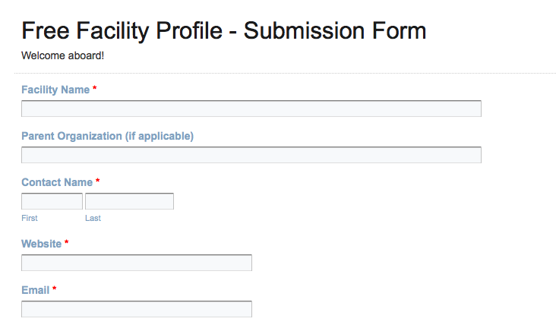
Task: Focus the Parent Organization input box
Action: pyautogui.click(x=251, y=155)
